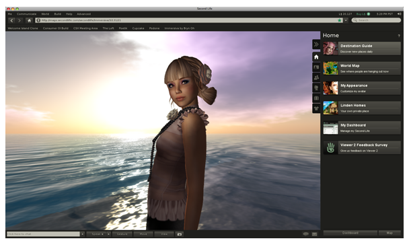Open the Build menu
The height and width of the screenshot is (245, 409).
click(58, 14)
